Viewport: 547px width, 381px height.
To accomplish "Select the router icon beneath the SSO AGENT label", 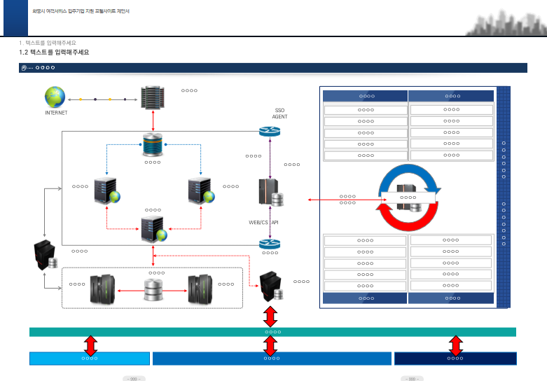I will point(270,132).
